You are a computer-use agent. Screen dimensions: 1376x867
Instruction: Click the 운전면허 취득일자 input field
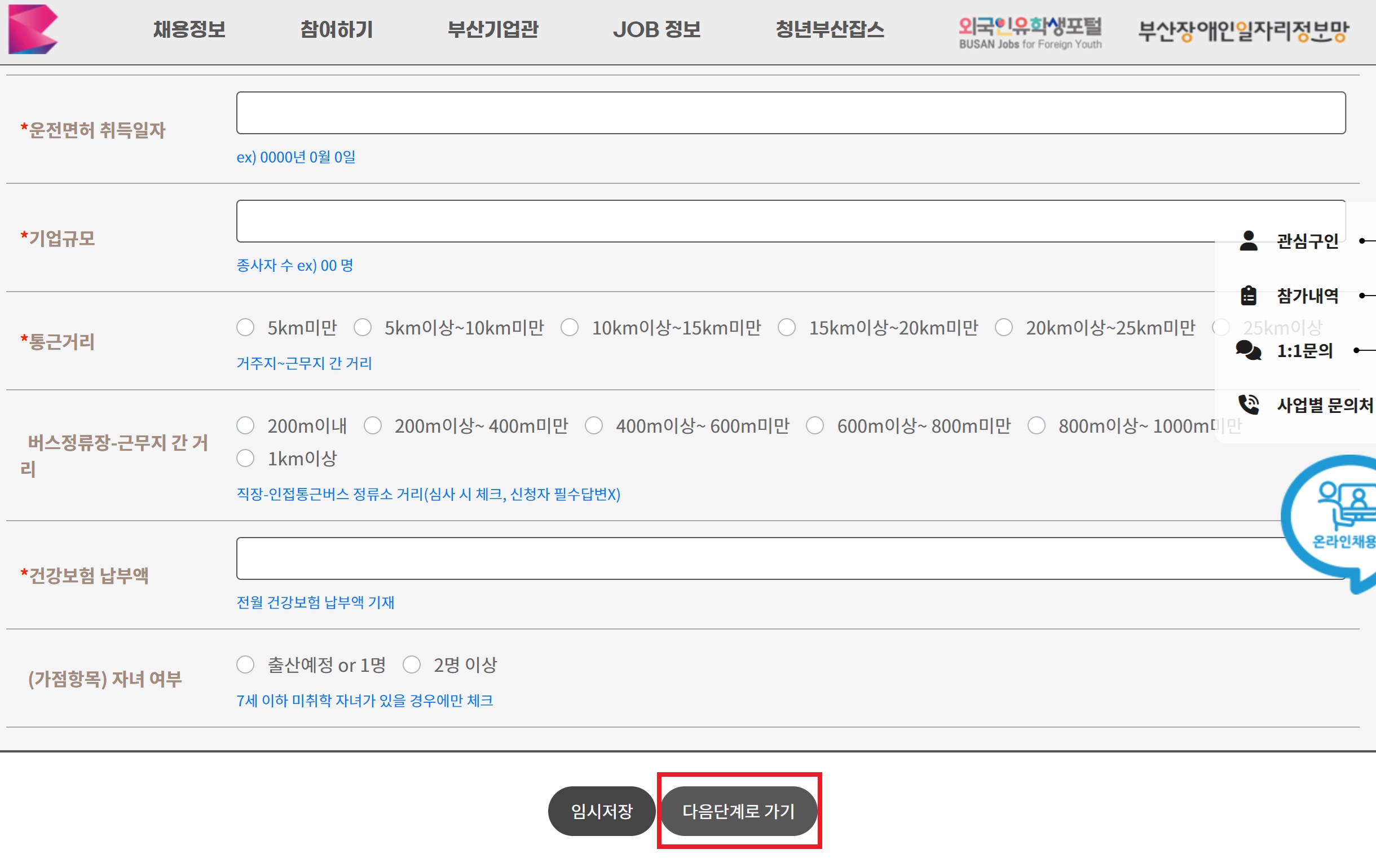coord(790,113)
